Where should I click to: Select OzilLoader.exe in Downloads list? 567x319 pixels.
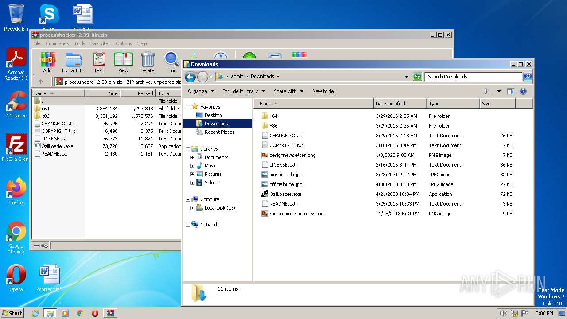click(x=285, y=194)
